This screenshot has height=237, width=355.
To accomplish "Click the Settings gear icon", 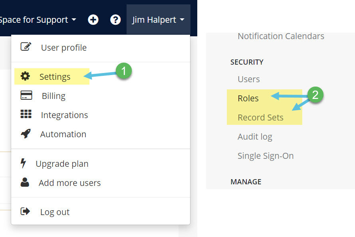I will click(26, 77).
